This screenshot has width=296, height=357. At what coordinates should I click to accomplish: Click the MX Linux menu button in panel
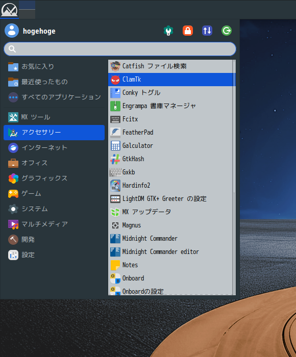tap(9, 10)
